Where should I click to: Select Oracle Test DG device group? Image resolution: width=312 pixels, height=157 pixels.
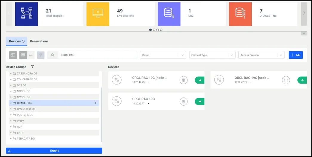[x=54, y=109]
